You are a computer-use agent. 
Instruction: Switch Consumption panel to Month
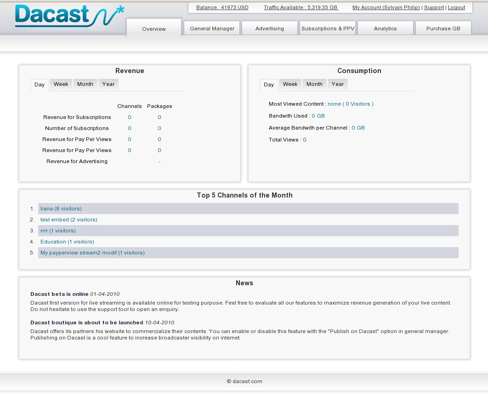click(314, 85)
